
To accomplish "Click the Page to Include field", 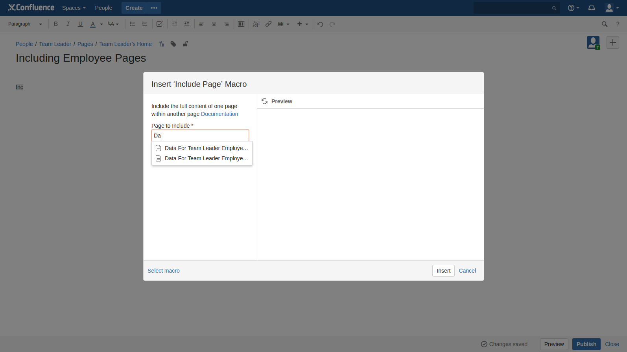I will pos(200,136).
